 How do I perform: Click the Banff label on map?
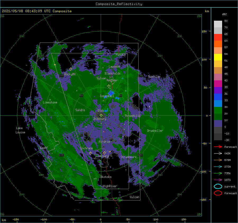44,148
